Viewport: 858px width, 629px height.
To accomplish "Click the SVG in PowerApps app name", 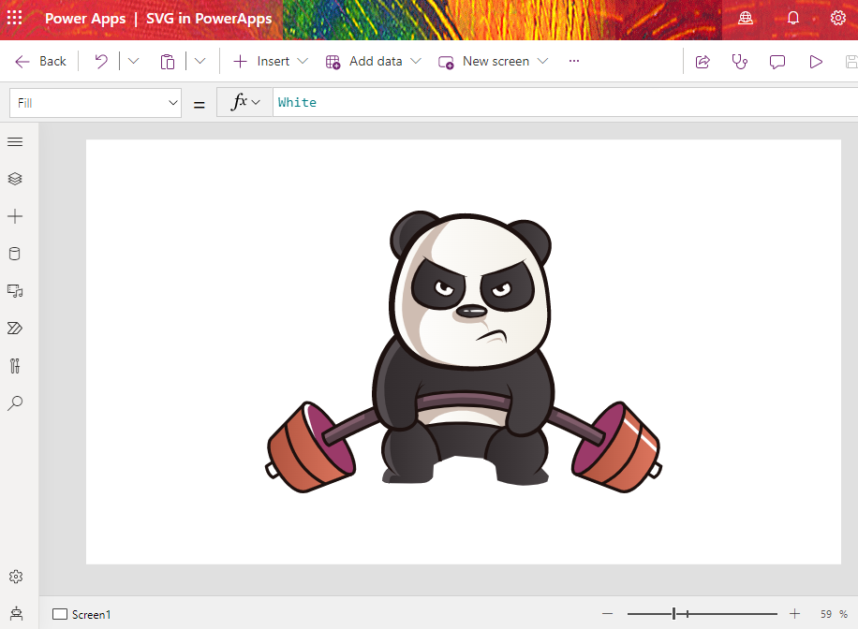I will click(209, 19).
